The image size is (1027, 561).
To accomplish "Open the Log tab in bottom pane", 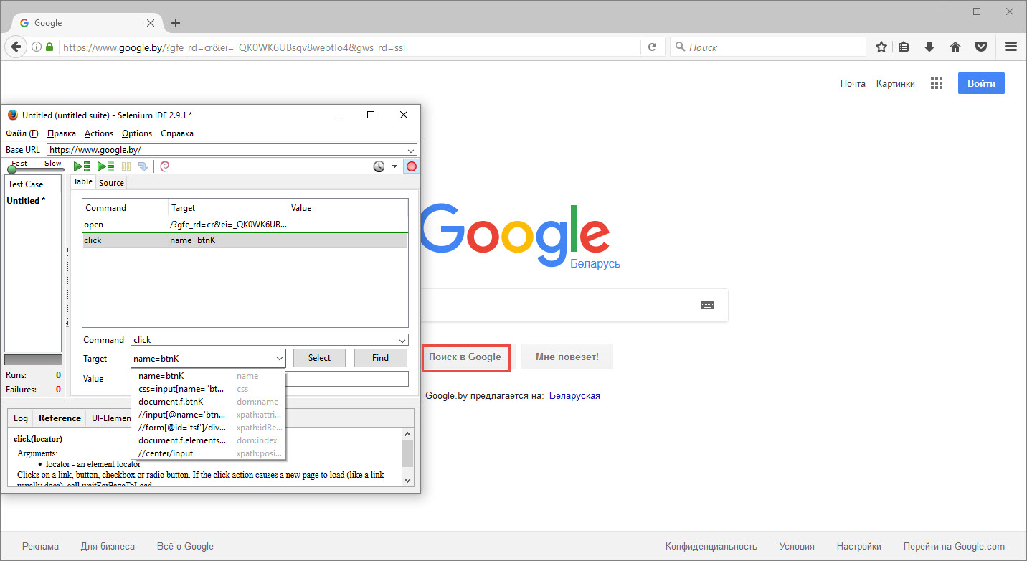I will coord(21,418).
